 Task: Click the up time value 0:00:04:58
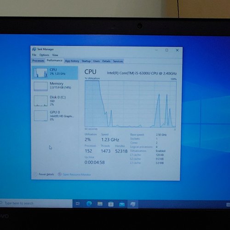[95, 162]
